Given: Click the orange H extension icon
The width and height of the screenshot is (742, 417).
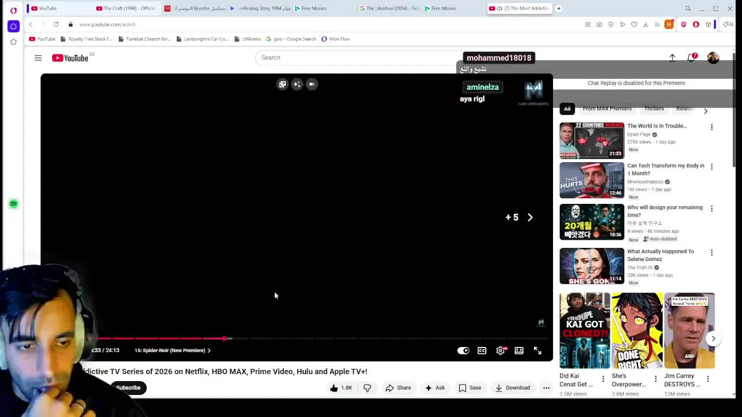Looking at the screenshot, I should tap(669, 24).
